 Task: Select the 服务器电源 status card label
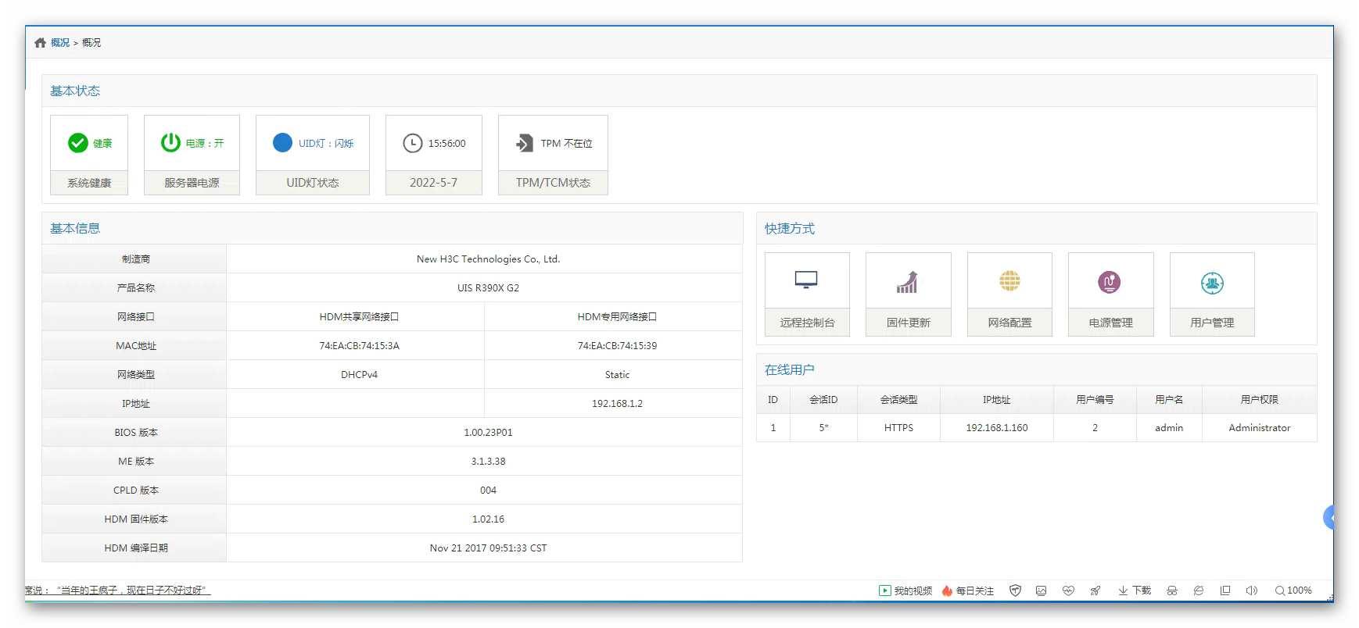click(192, 183)
